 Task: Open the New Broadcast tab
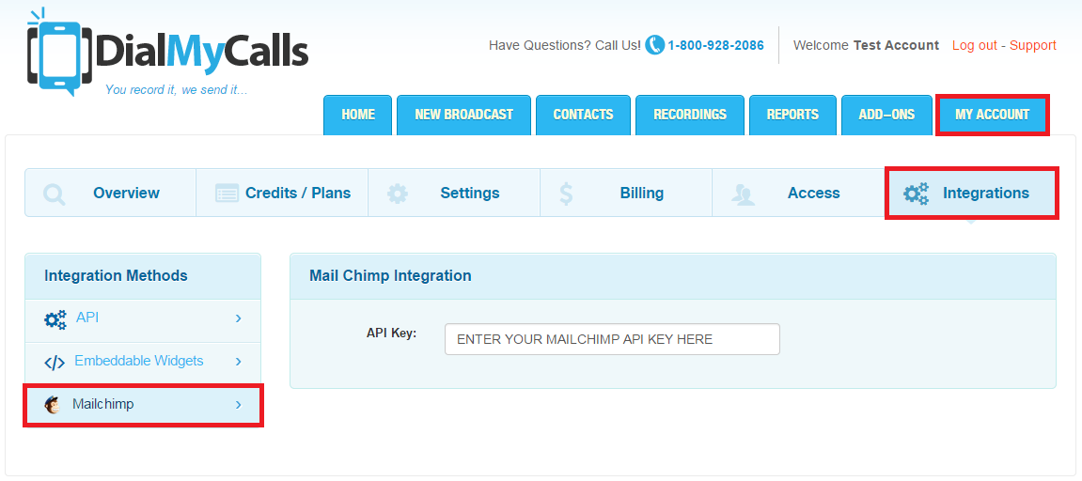click(x=463, y=115)
